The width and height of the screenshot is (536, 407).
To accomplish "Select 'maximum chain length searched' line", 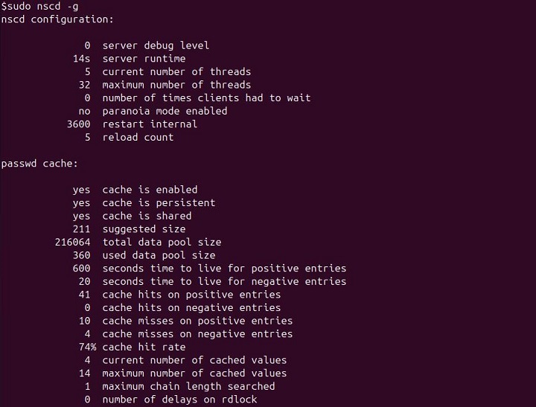I will click(188, 386).
